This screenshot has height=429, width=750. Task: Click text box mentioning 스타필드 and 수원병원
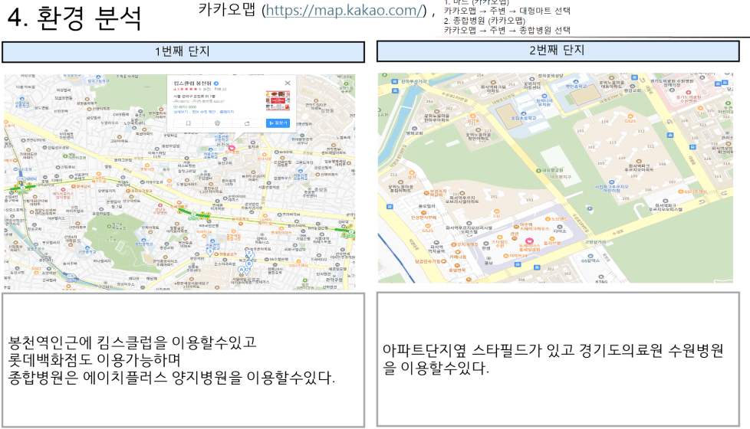coord(558,359)
